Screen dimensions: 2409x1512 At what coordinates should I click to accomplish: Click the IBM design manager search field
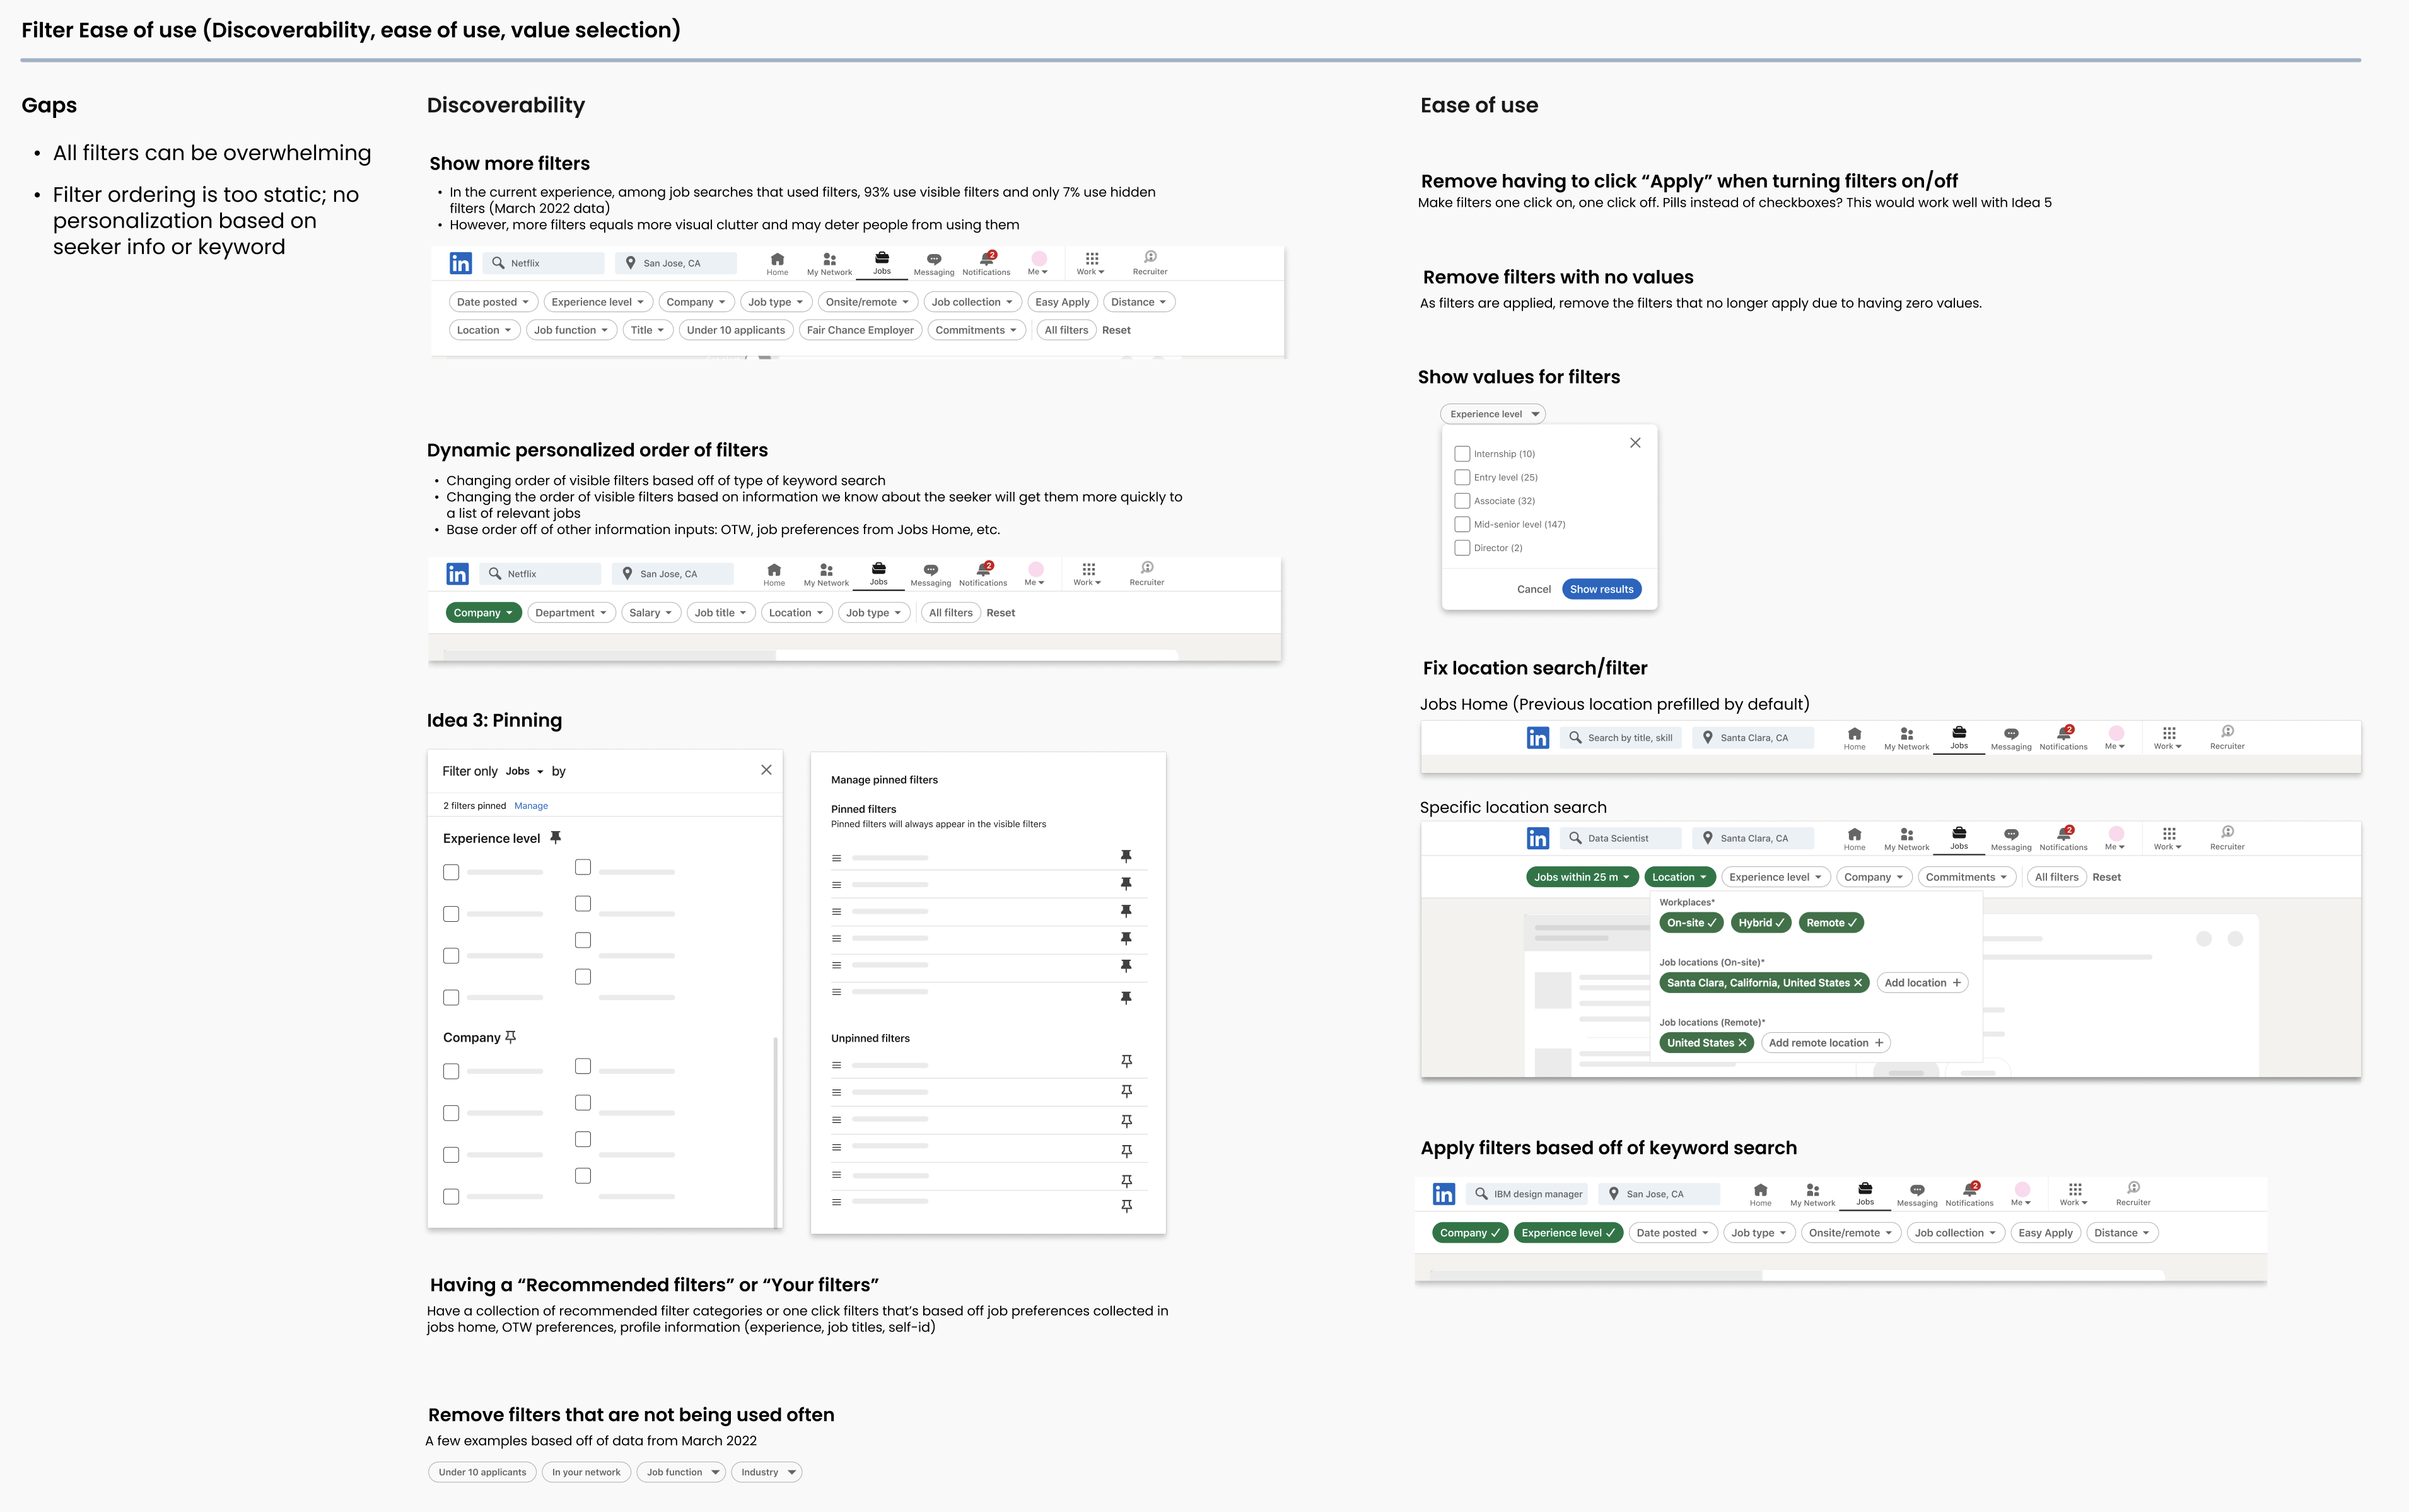coord(1527,1194)
